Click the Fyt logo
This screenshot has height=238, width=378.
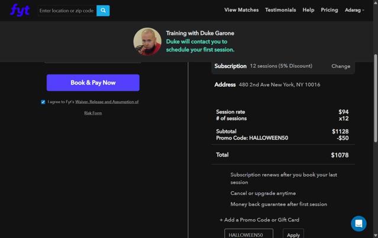(x=20, y=10)
